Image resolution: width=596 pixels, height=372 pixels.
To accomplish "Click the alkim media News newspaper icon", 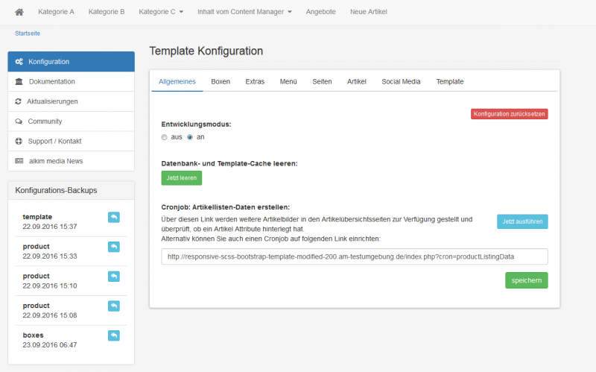I will tap(19, 161).
